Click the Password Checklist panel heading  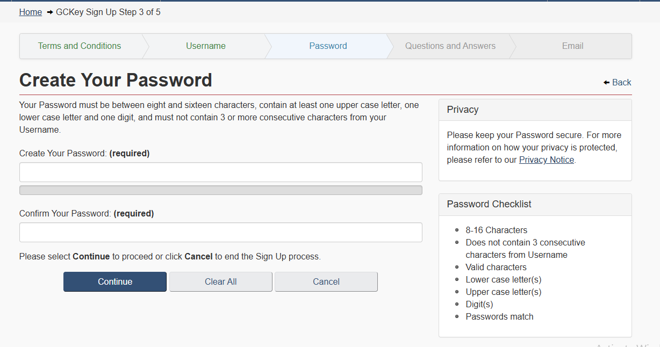(489, 204)
